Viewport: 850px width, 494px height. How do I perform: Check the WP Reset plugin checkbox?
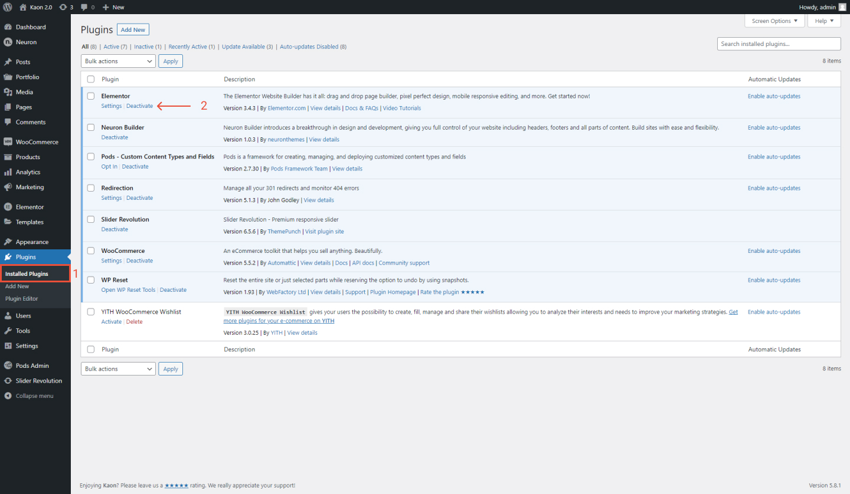pos(91,279)
